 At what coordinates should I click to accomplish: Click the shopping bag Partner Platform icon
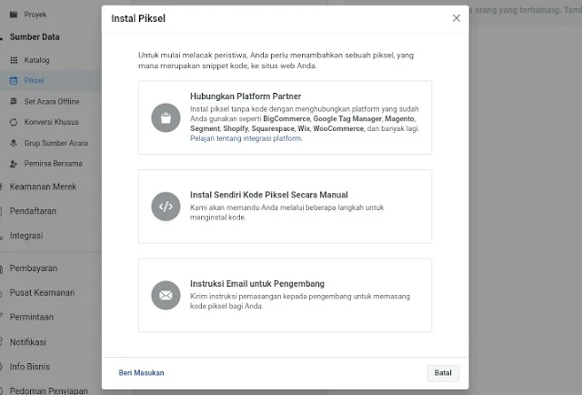(166, 117)
